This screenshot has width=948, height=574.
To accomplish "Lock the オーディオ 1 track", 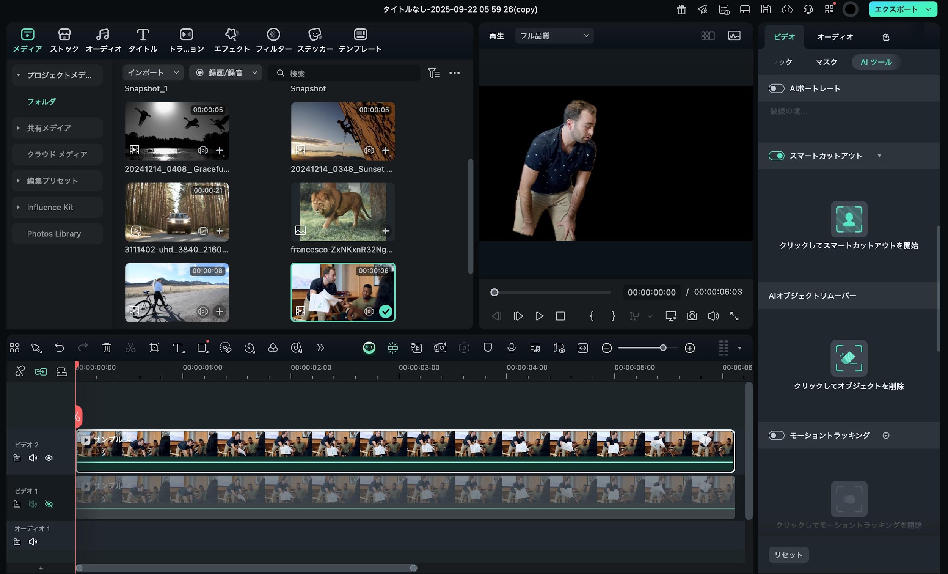I will pyautogui.click(x=17, y=542).
